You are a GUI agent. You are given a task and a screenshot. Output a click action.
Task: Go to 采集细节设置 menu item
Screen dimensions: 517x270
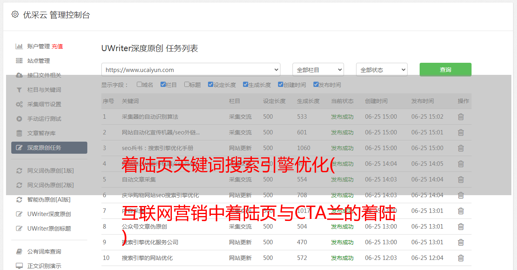[x=44, y=104]
